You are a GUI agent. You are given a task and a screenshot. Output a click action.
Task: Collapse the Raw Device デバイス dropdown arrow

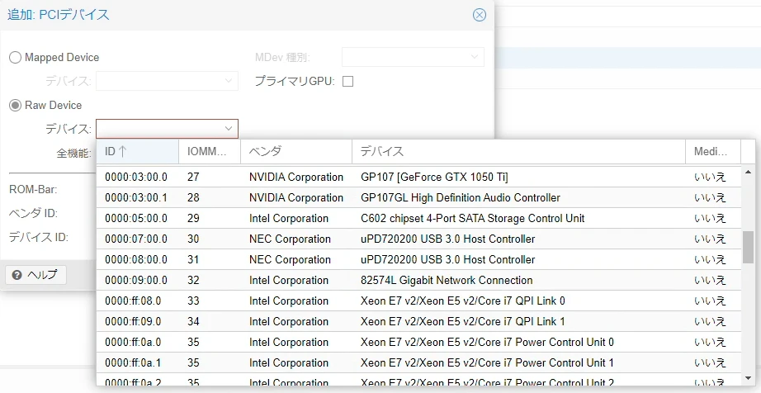click(229, 129)
